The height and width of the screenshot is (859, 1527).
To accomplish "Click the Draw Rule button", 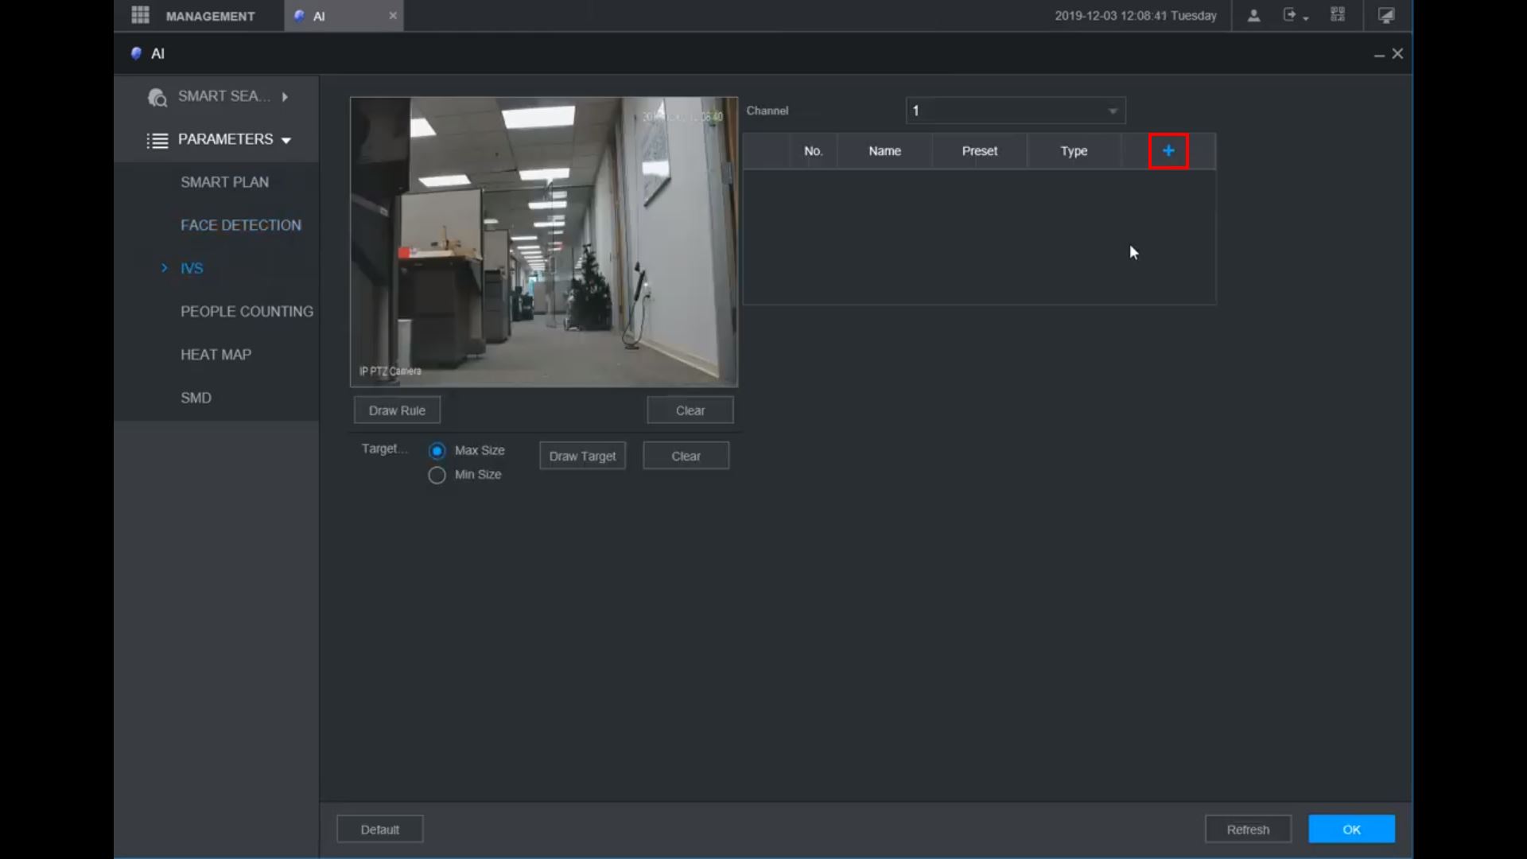I will 397,410.
